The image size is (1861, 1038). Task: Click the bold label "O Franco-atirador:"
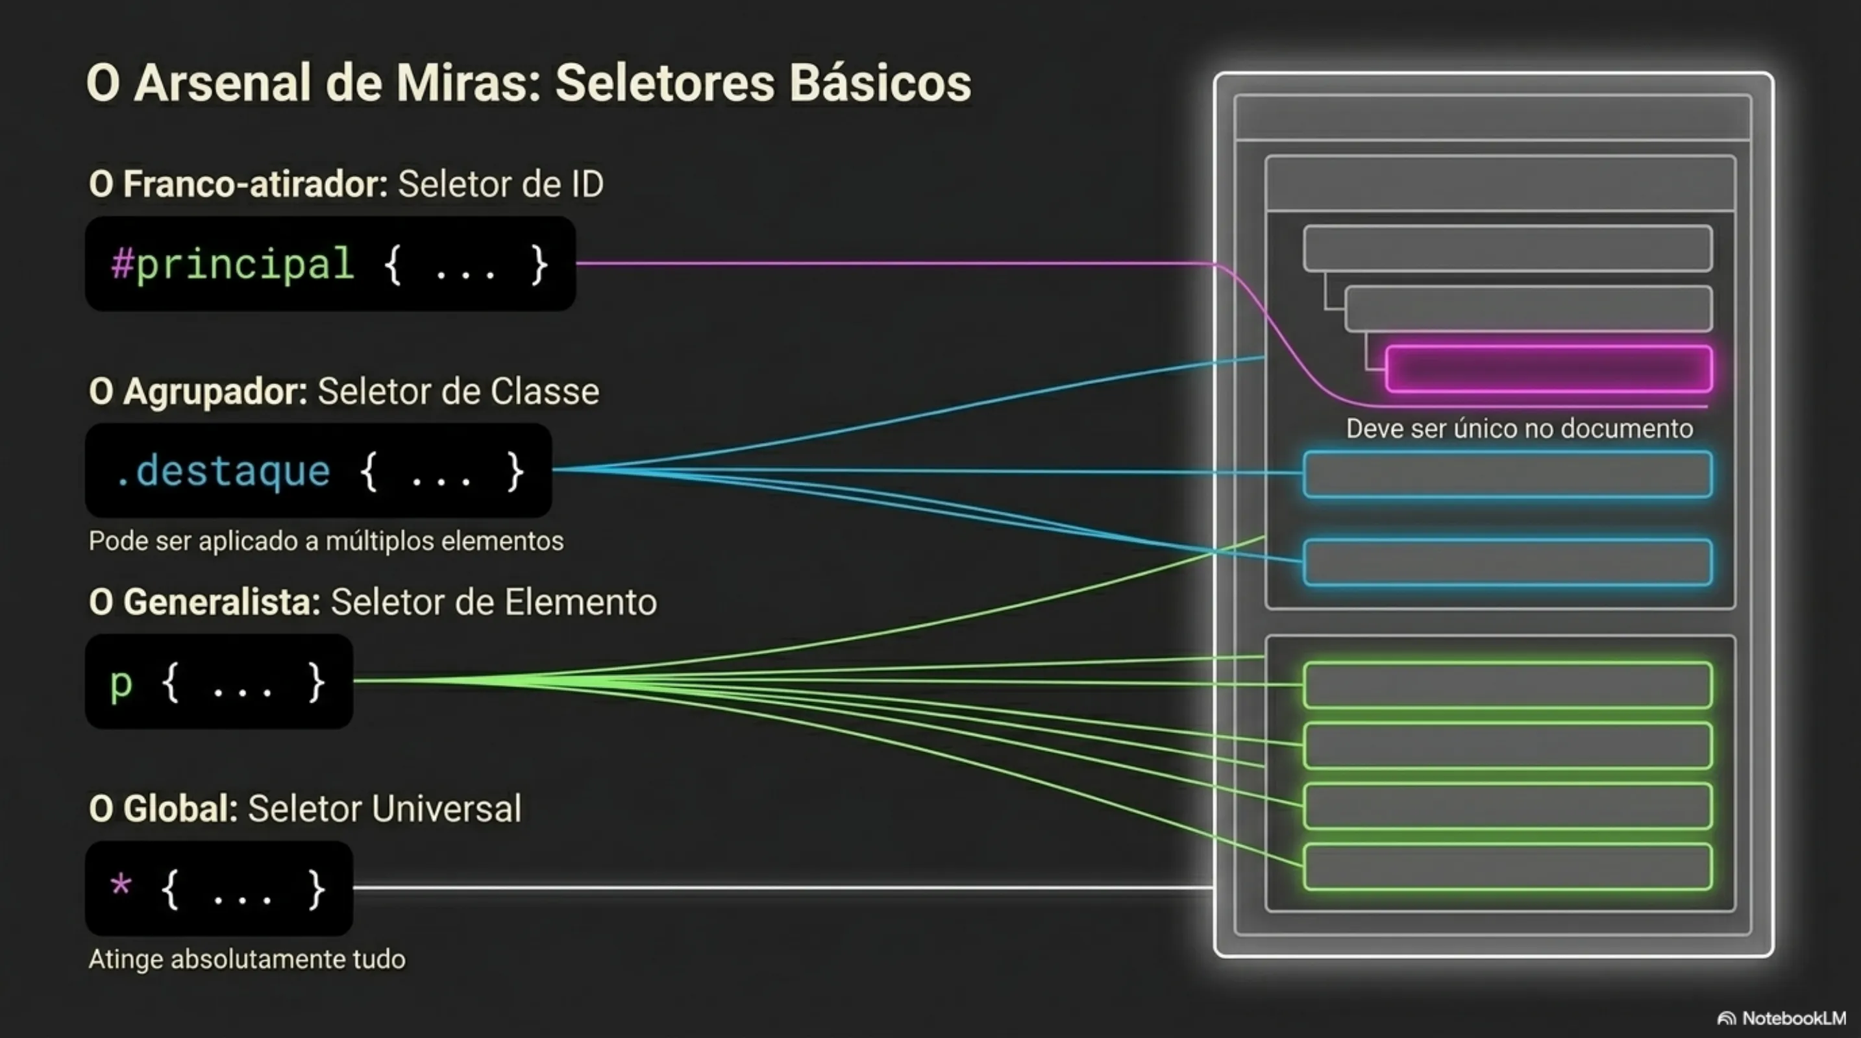(x=239, y=184)
